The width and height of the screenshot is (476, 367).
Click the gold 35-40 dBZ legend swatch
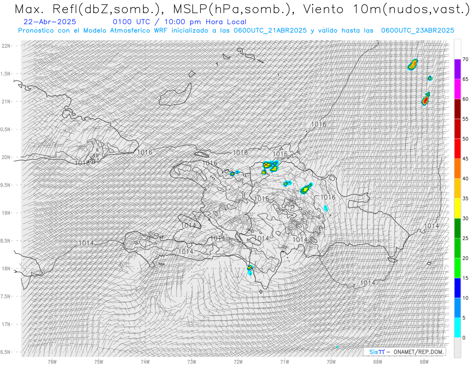coord(457,188)
